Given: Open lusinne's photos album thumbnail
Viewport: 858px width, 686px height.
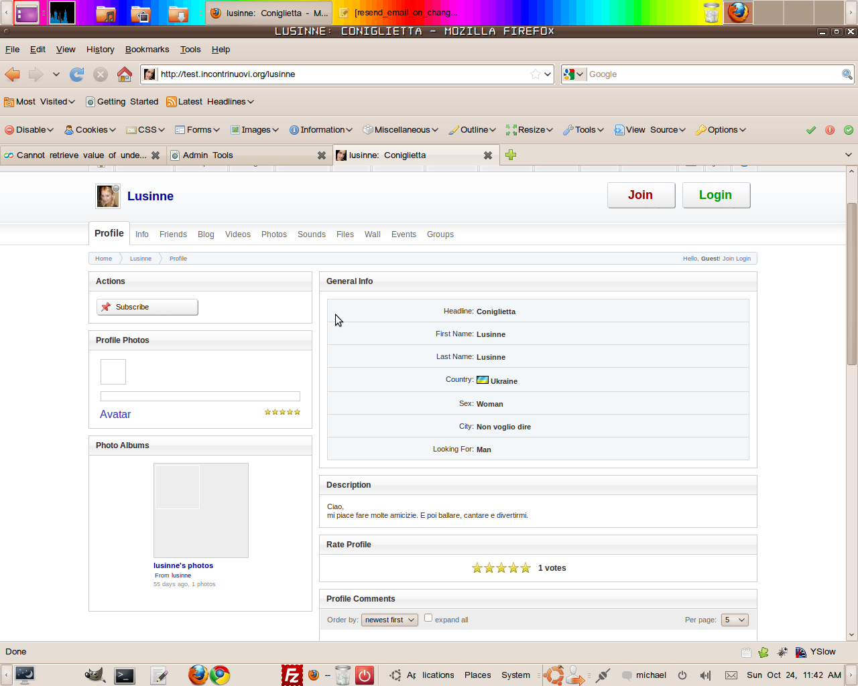Looking at the screenshot, I should pos(201,510).
